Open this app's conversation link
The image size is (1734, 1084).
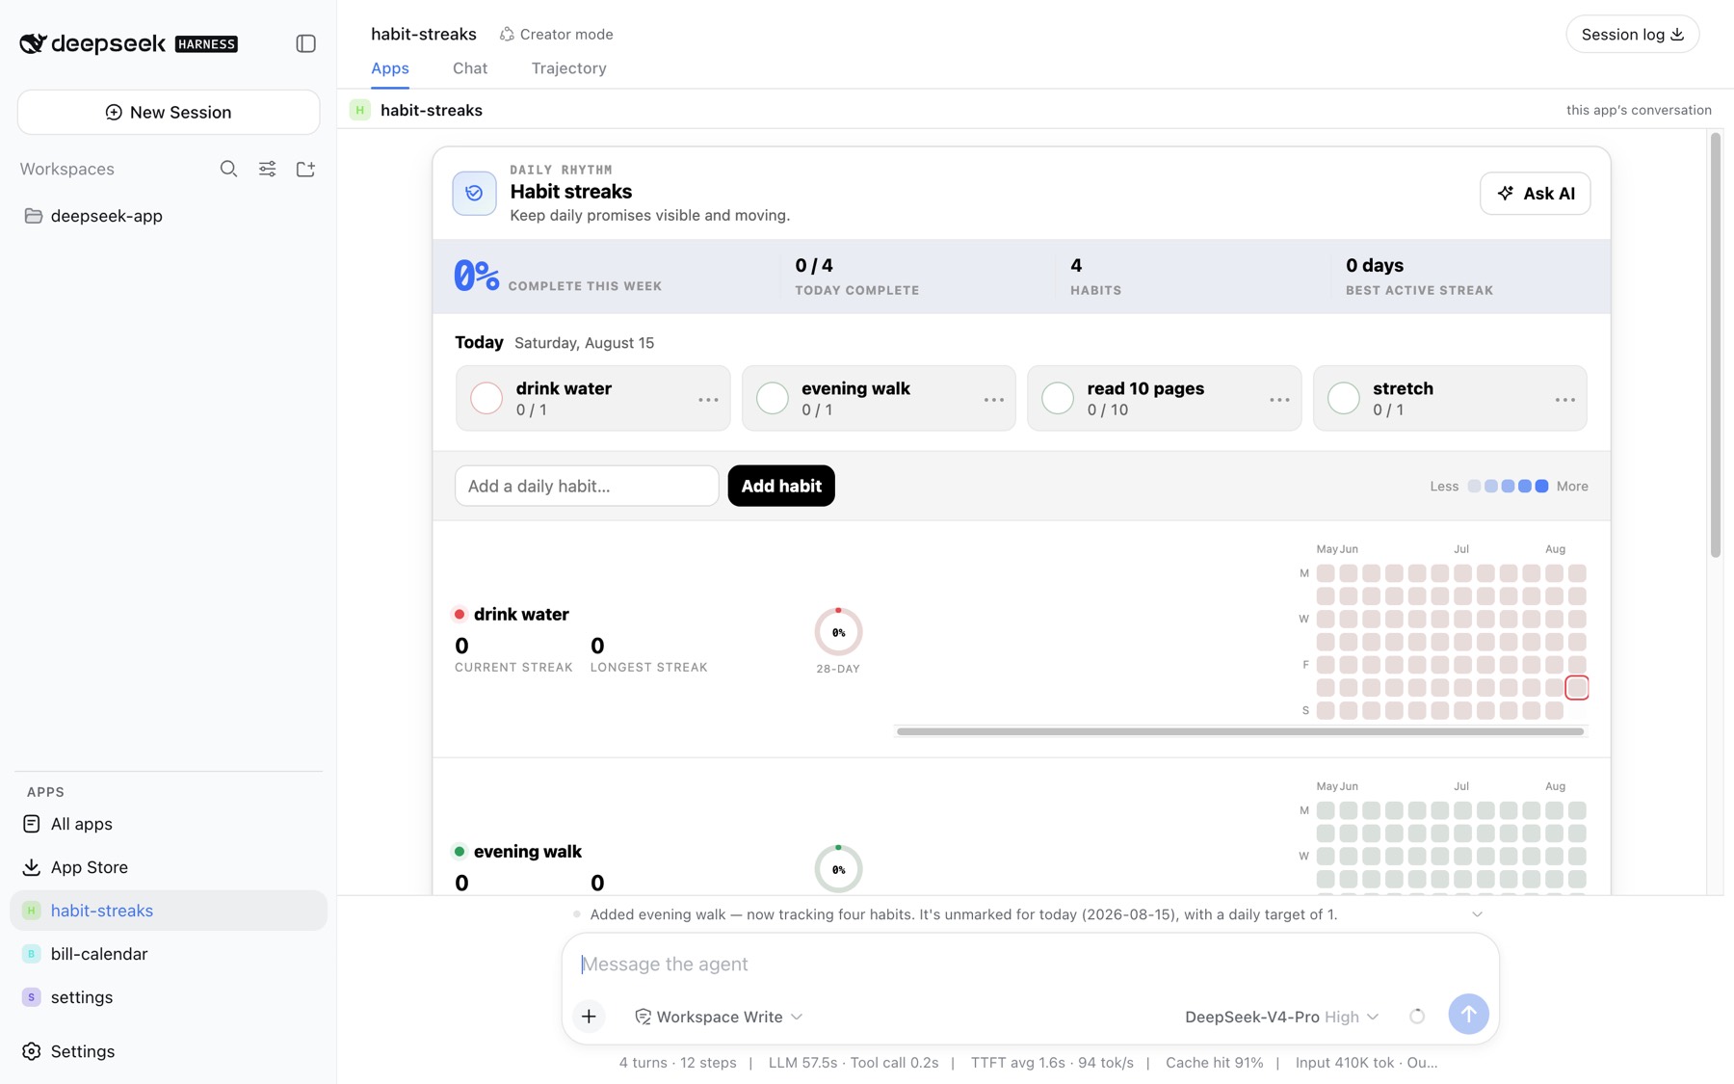[1639, 110]
